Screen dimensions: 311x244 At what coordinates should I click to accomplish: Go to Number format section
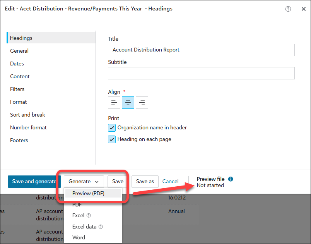28,127
